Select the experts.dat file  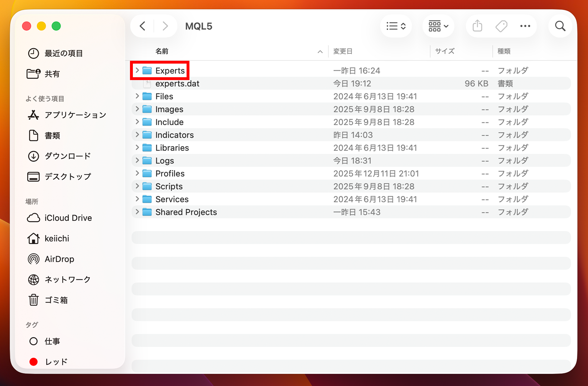point(177,84)
